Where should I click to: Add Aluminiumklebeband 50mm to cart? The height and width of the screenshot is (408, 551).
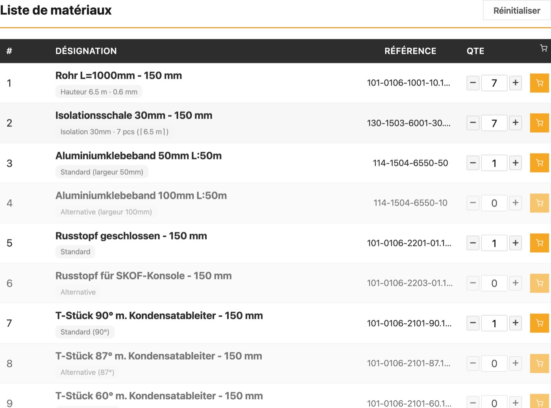click(x=540, y=163)
